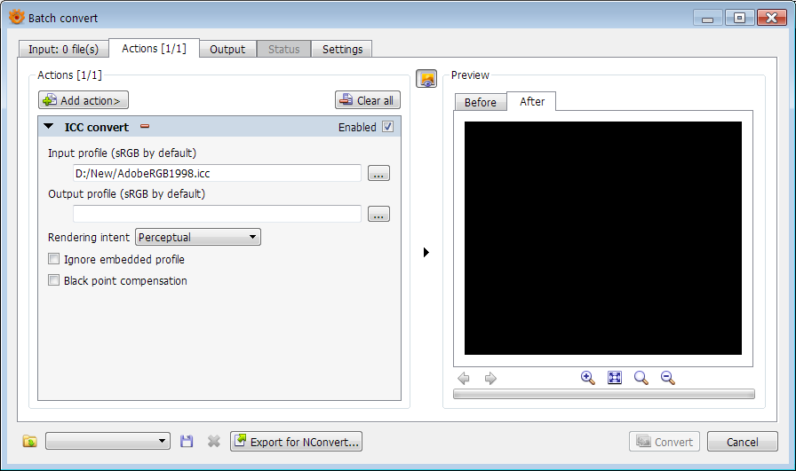Image resolution: width=796 pixels, height=471 pixels.
Task: Select the Actions [1/1] tab
Action: pyautogui.click(x=154, y=48)
